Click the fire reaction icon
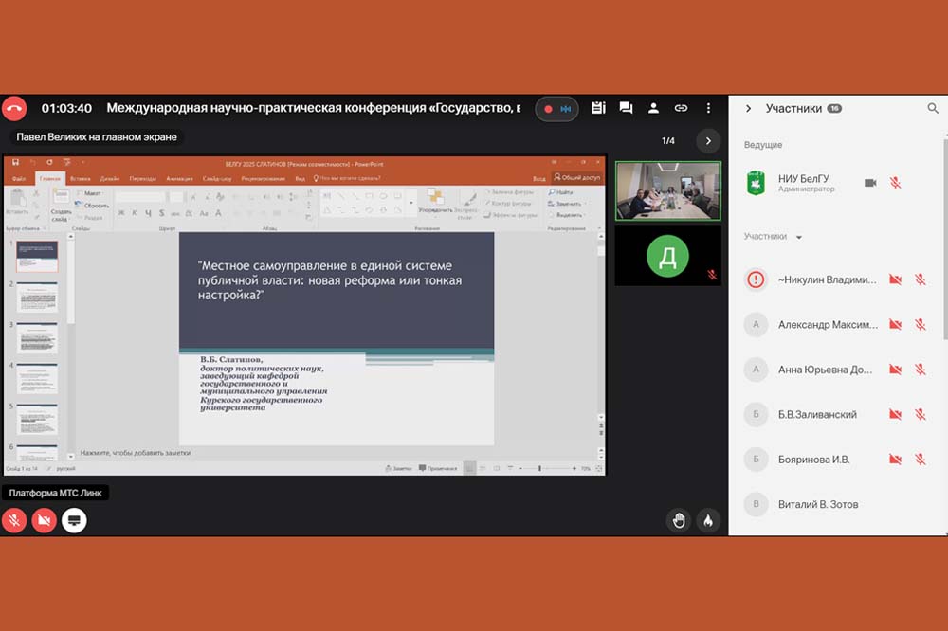948x631 pixels. tap(707, 519)
